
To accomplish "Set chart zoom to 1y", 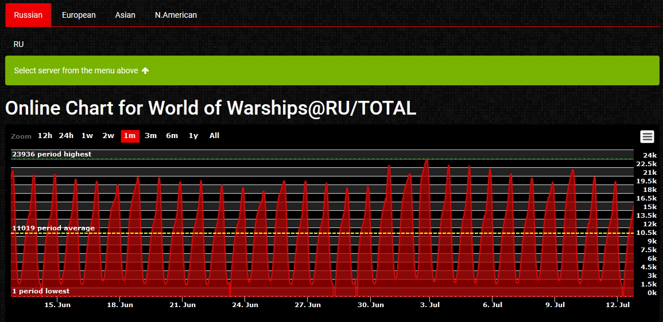I will pyautogui.click(x=193, y=136).
